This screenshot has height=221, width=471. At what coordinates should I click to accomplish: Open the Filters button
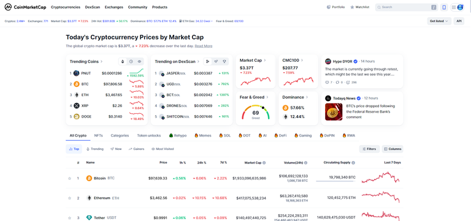369,149
